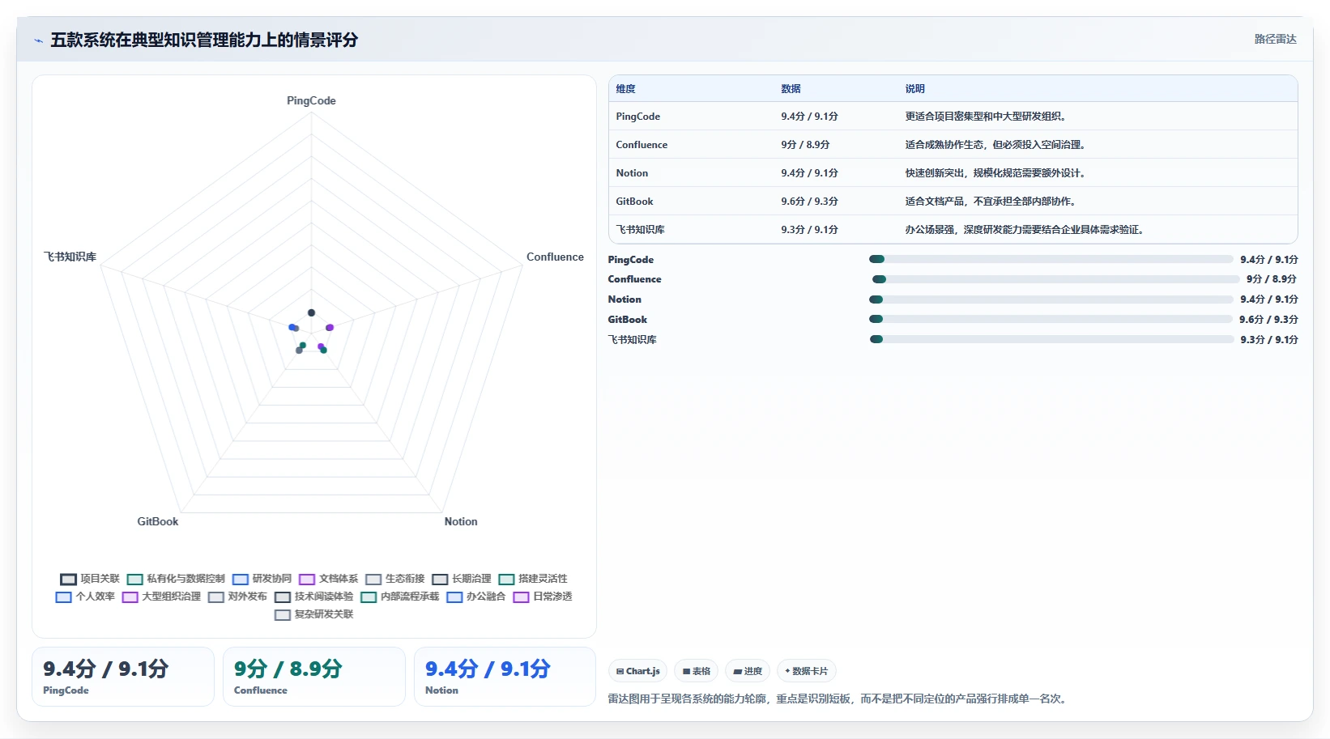Toggle the 研发协同 legend series
Viewport: 1330px width, 739px height.
(262, 579)
